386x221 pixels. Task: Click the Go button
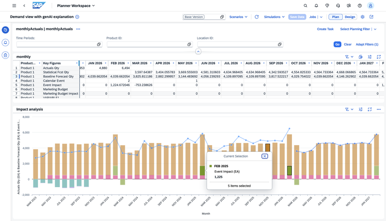point(337,45)
